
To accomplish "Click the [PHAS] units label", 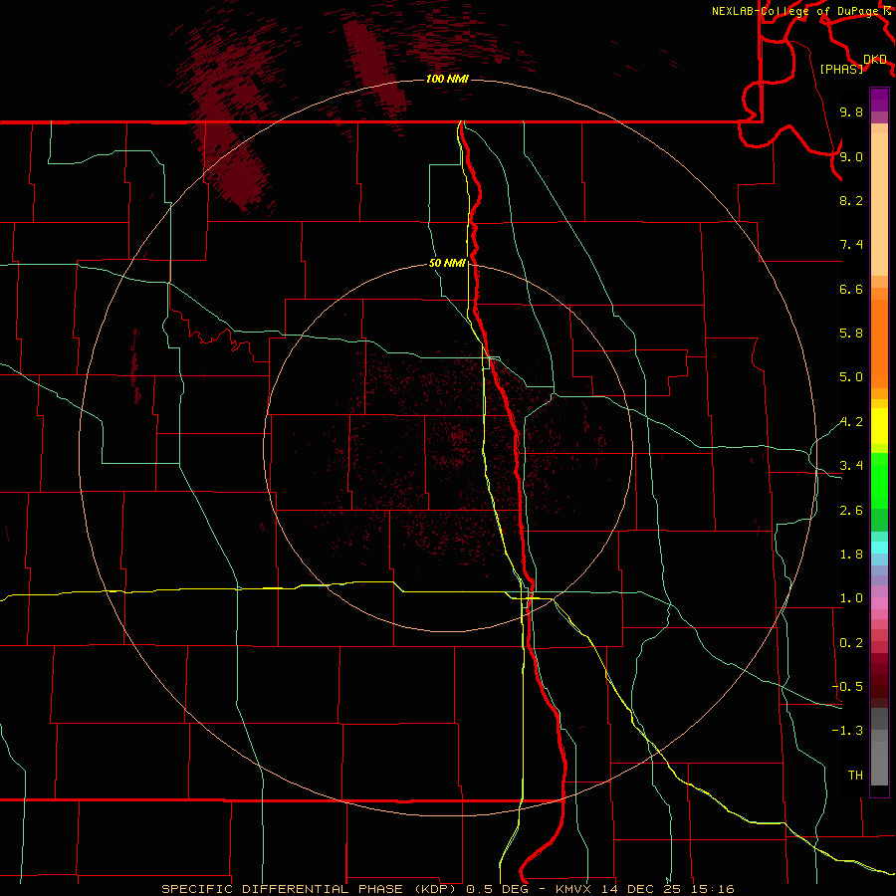I will pos(841,69).
